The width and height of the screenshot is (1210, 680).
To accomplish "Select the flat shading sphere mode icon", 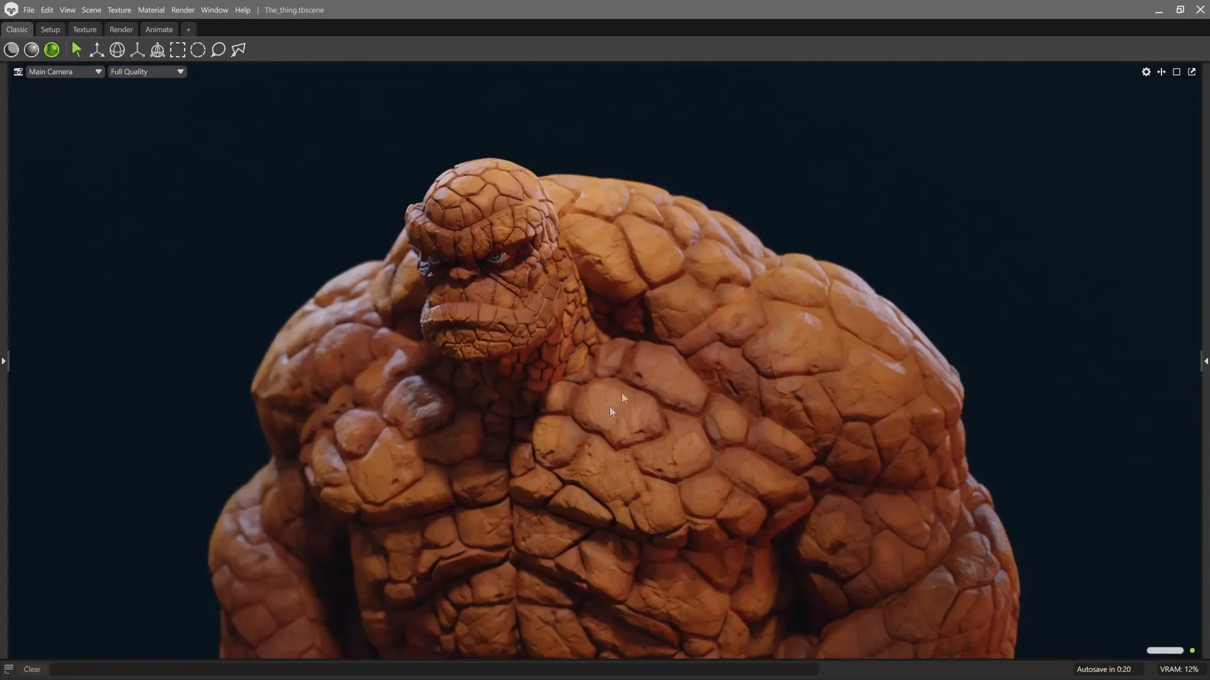I will click(x=11, y=50).
